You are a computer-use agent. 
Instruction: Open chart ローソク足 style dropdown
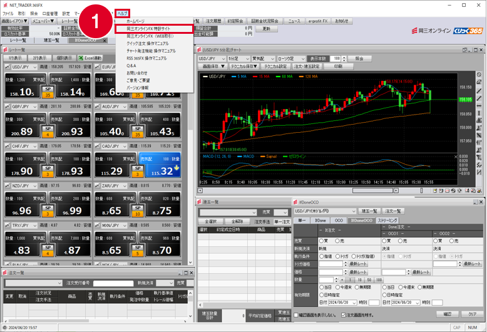click(x=291, y=59)
